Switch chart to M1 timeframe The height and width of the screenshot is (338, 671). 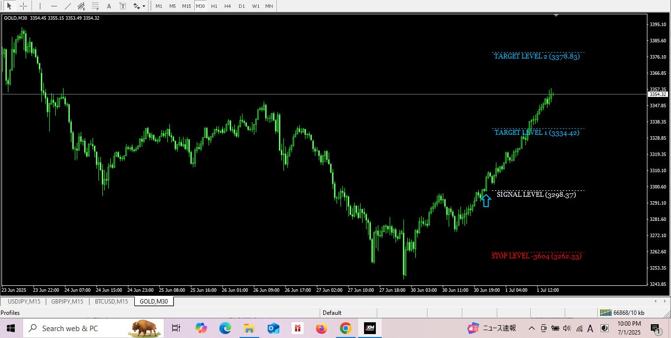[x=159, y=6]
